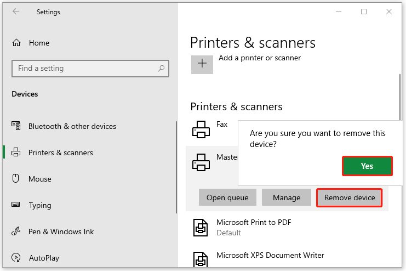Screen dimensions: 406x271
Task: Open the Home settings page
Action: [x=39, y=43]
